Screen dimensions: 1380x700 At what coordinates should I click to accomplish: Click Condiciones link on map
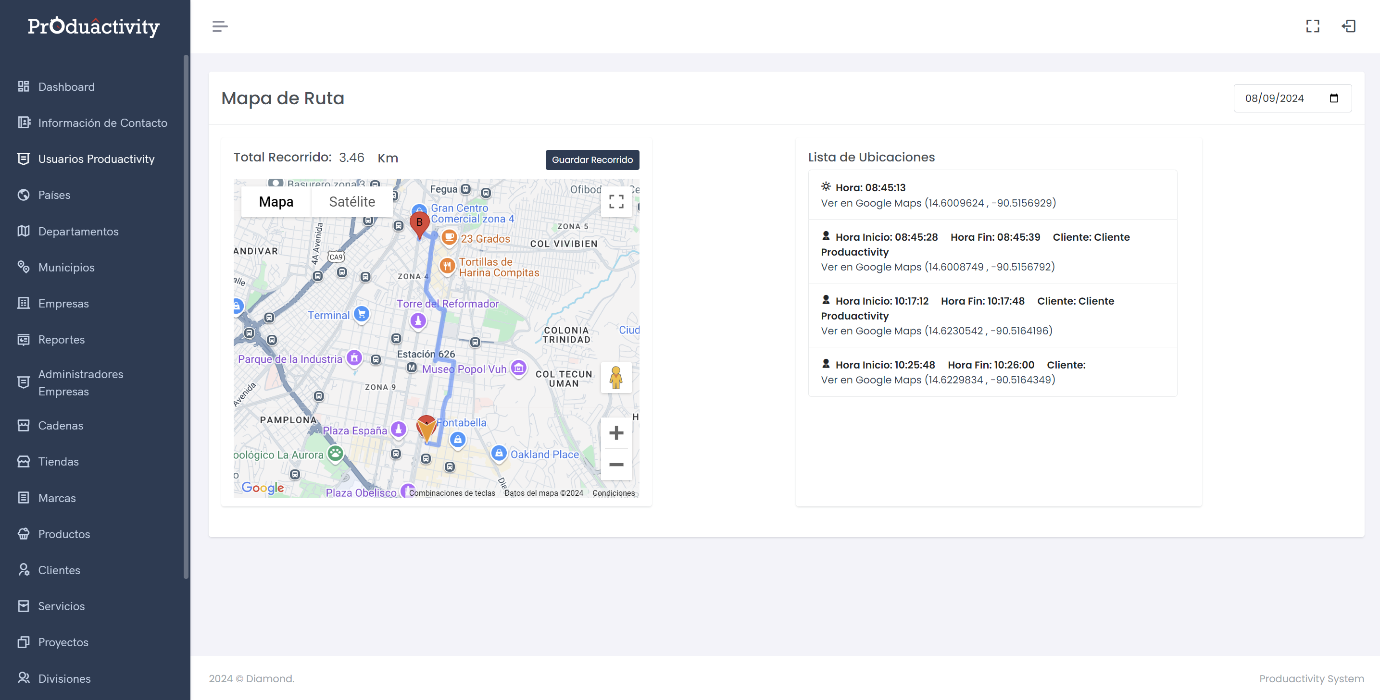pos(614,493)
